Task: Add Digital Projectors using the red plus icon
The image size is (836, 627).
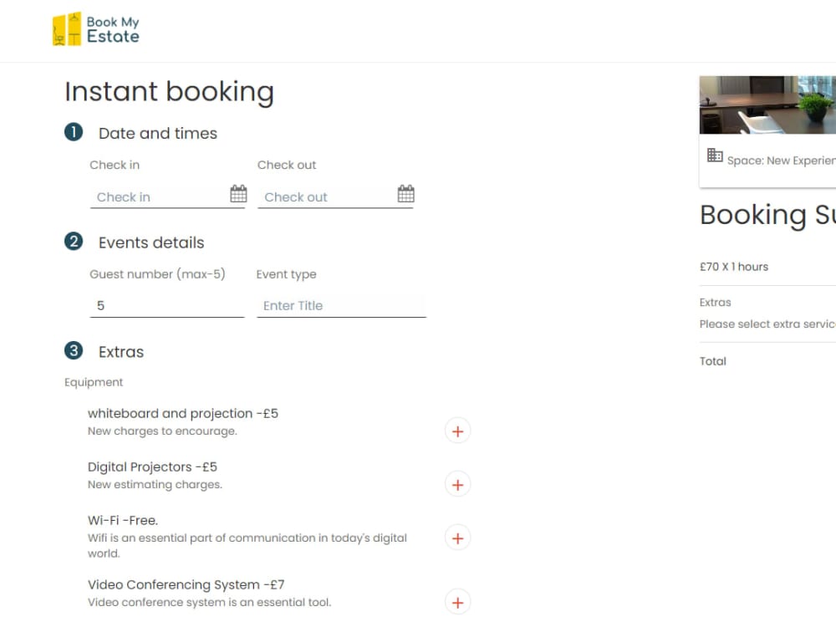Action: 457,484
